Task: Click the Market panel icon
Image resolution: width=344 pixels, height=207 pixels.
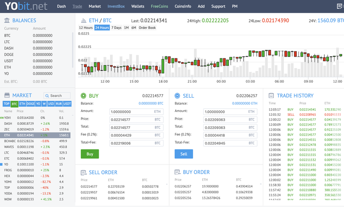Action: (x=7, y=95)
